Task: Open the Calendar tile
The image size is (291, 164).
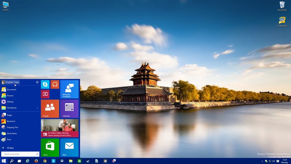Action: click(x=69, y=109)
